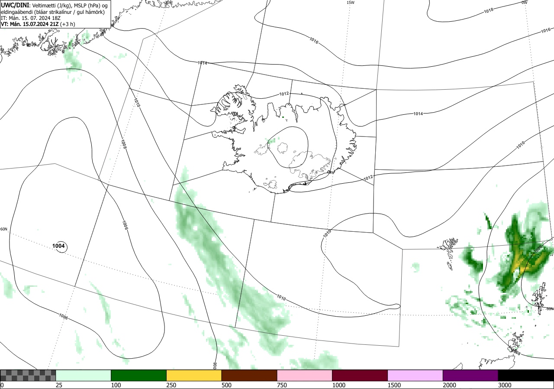
Task: Click the checkered 0–25 legend swatch
Action: (x=28, y=375)
